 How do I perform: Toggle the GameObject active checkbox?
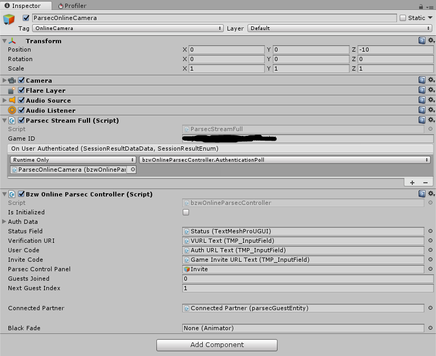(26, 18)
